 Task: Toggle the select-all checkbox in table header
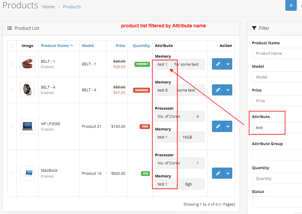12,45
